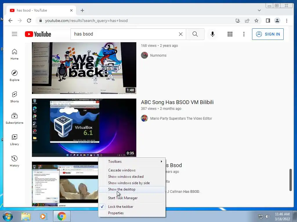Select Show the desktop
297x222 pixels.
(132, 189)
